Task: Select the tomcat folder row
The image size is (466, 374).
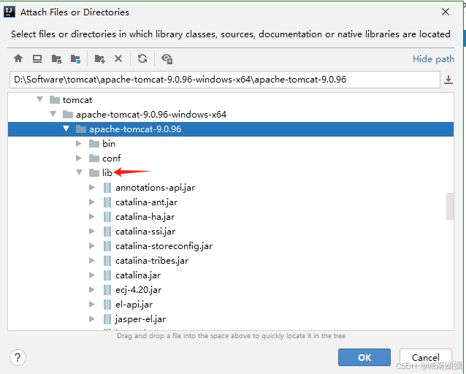Action: [x=231, y=99]
